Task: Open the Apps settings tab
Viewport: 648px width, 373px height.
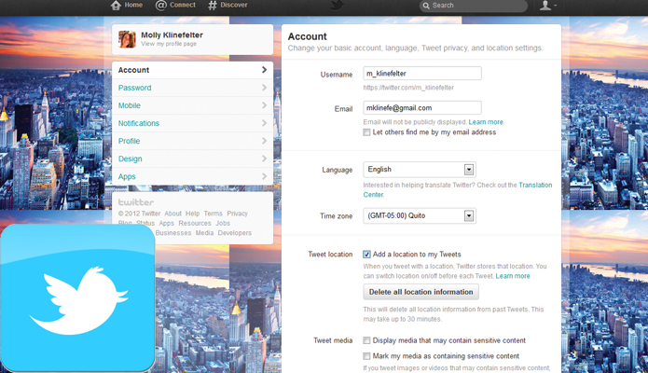Action: [193, 176]
